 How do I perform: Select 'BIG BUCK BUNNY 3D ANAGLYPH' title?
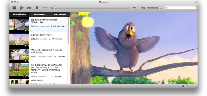click(x=46, y=69)
